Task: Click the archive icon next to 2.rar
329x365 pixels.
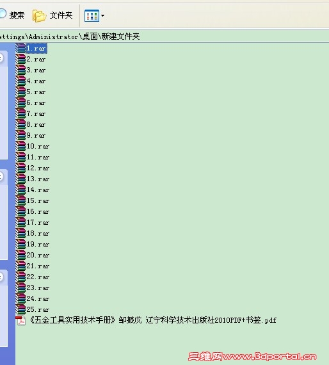Action: 20,59
